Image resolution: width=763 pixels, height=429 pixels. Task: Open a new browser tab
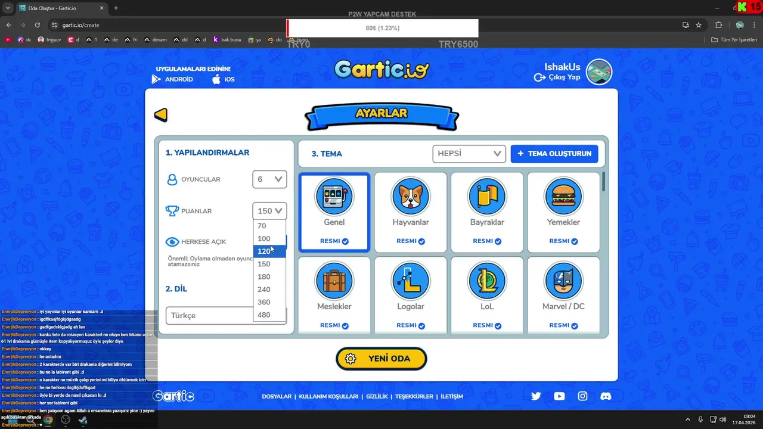[116, 8]
